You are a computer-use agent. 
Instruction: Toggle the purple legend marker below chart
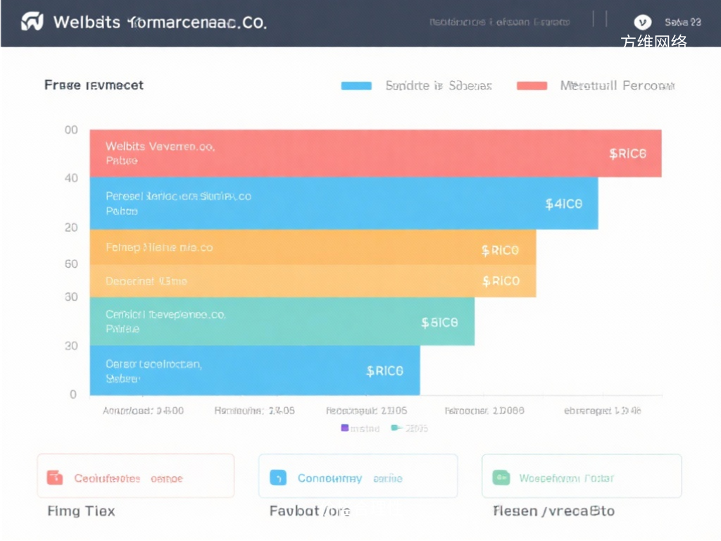coord(344,428)
